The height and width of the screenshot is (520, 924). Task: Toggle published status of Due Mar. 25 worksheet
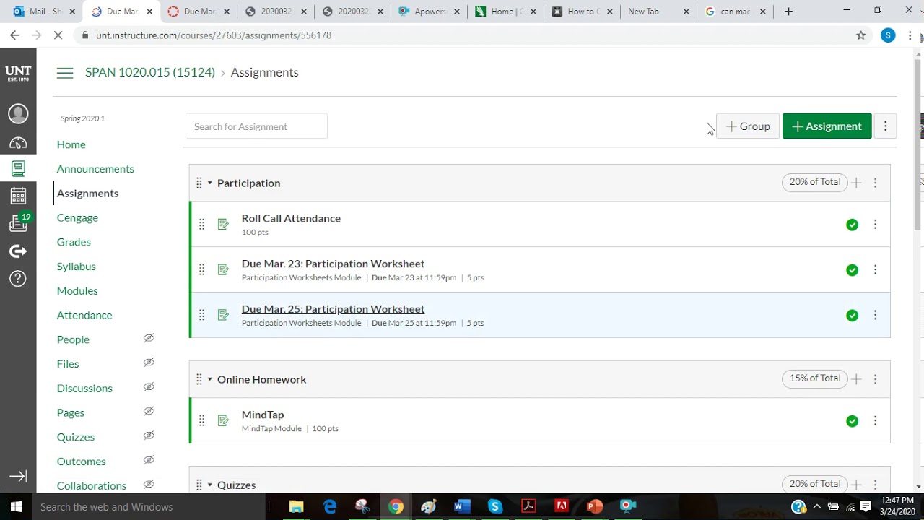[852, 316]
